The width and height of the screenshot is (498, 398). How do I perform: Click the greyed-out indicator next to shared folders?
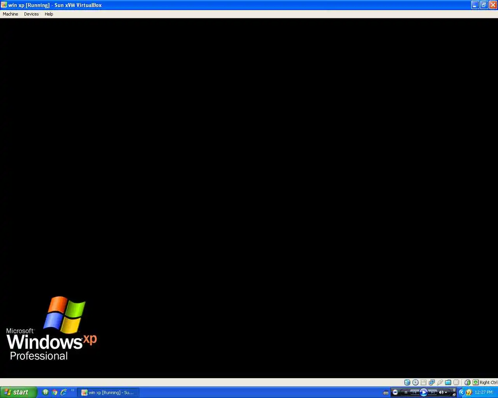[456, 382]
